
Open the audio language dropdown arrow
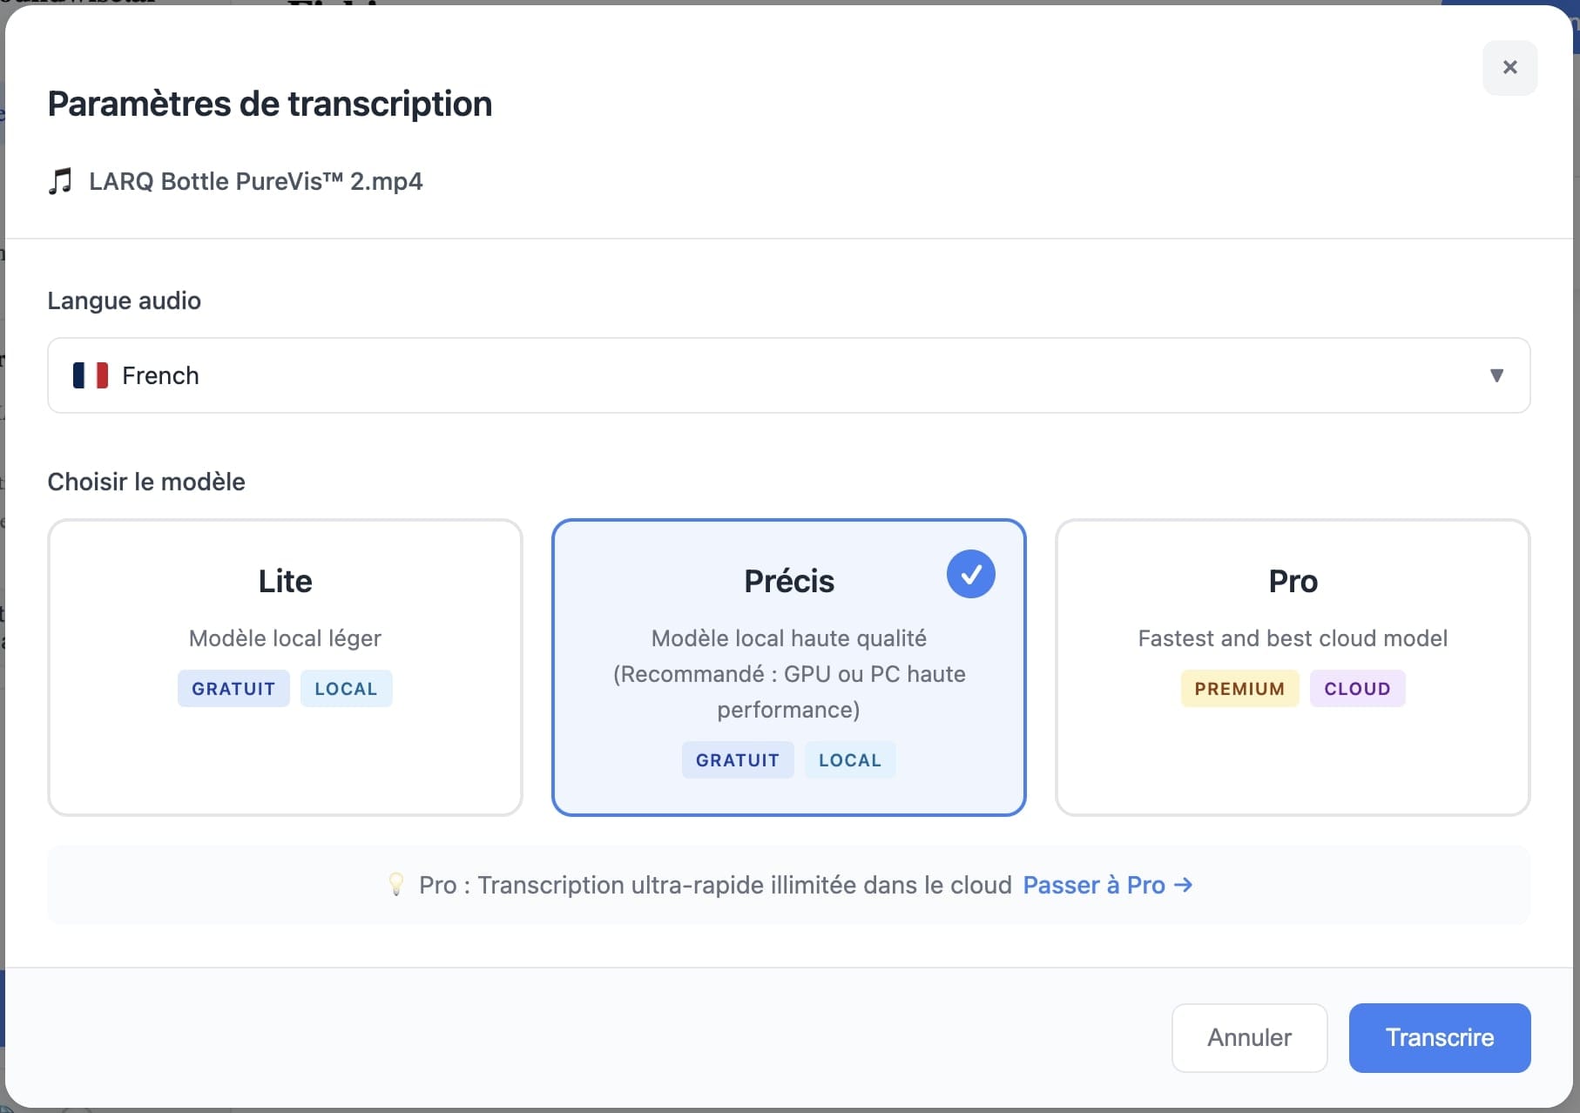[x=1496, y=375]
